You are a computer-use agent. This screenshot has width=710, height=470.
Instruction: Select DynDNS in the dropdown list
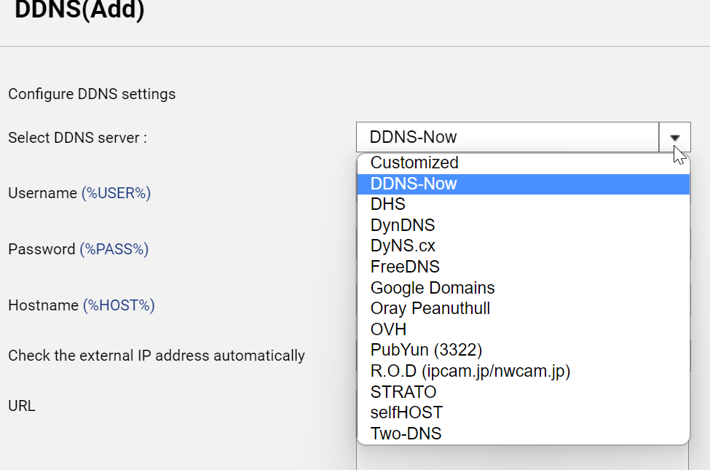(402, 225)
